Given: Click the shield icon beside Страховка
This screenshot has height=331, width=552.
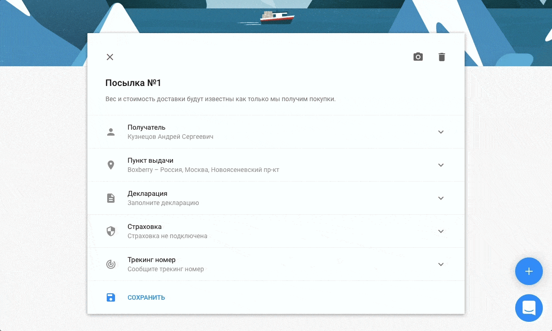Looking at the screenshot, I should click(x=111, y=231).
